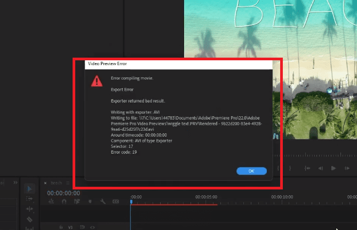The width and height of the screenshot is (357, 230).
Task: Click the red render bar on the timeline
Action: coord(174,205)
